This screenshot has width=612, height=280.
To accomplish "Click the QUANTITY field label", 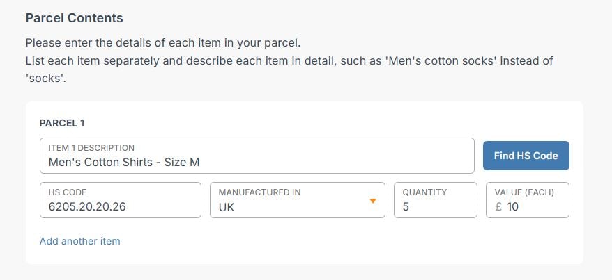I will [x=424, y=192].
